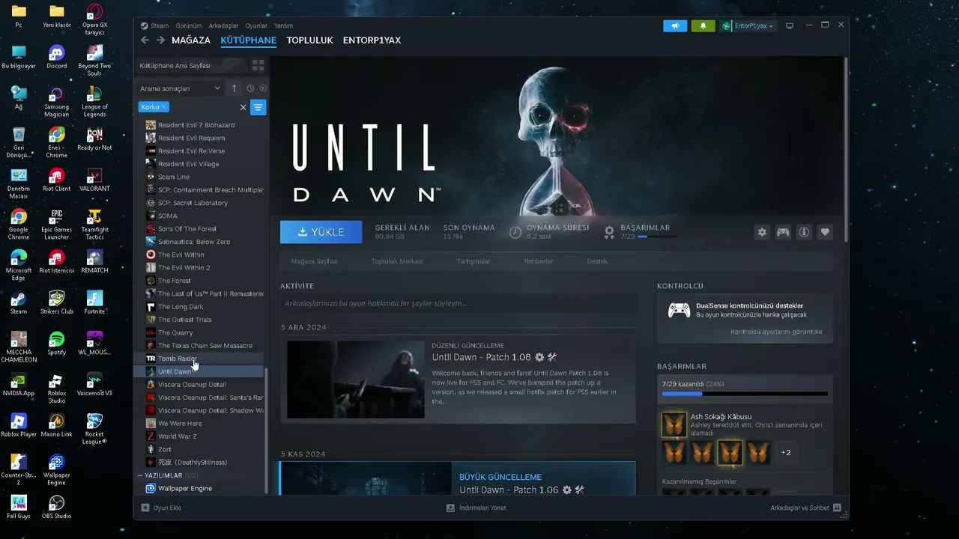Click Kütüphane Ana Sayfası button
The width and height of the screenshot is (959, 539).
pyautogui.click(x=193, y=65)
